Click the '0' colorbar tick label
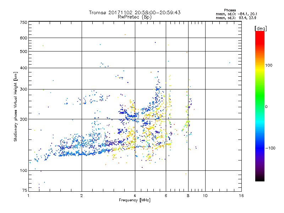The height and width of the screenshot is (213, 284). click(266, 107)
